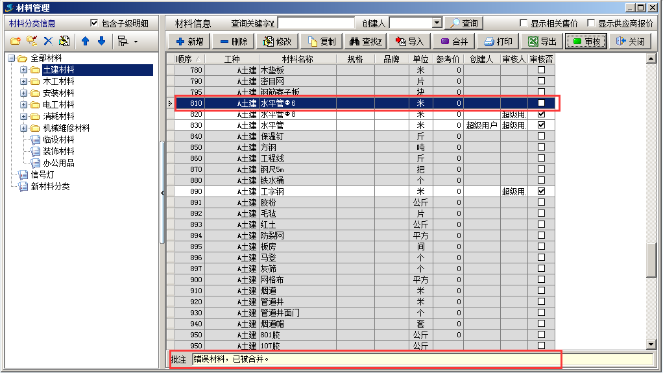Enable the 显示供应商报价 checkbox
The image size is (663, 373).
(x=591, y=23)
